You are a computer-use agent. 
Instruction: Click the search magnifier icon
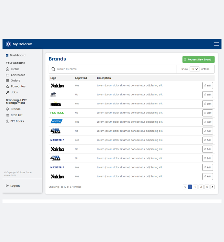pos(53,69)
